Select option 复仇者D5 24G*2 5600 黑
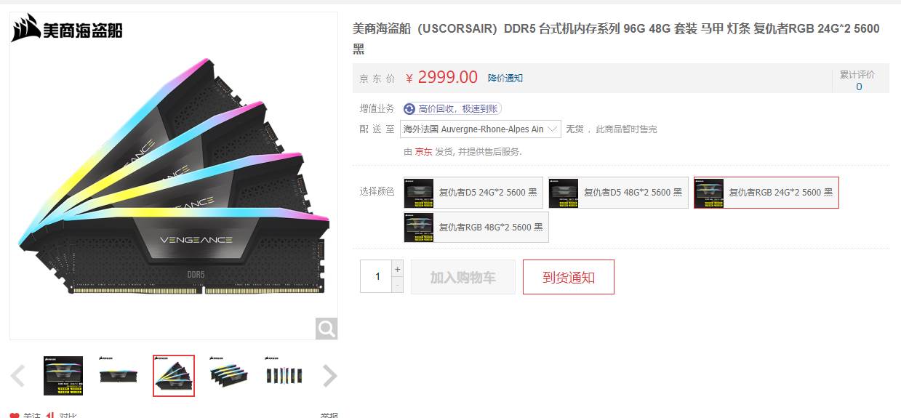The image size is (901, 418). click(x=473, y=193)
